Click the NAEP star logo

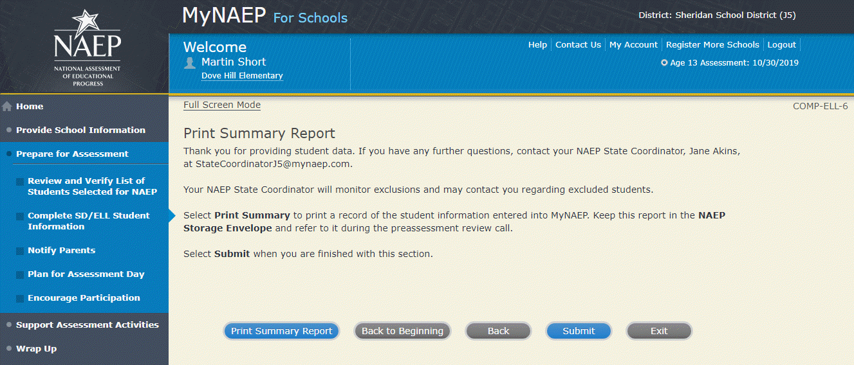pos(87,48)
